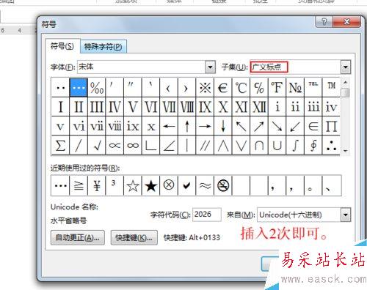This screenshot has height=290, width=367.
Task: Pick the per mille ‰ symbol
Action: pyautogui.click(x=97, y=87)
